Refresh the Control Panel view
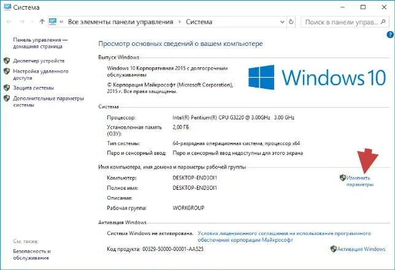Screen dimensions: 395x270 291,22
